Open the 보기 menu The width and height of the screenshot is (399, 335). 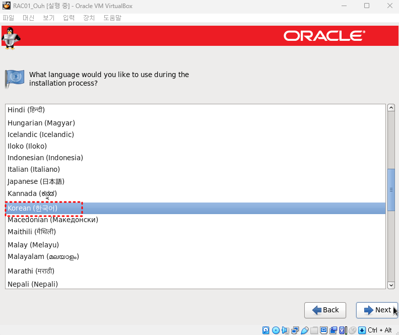tap(48, 18)
